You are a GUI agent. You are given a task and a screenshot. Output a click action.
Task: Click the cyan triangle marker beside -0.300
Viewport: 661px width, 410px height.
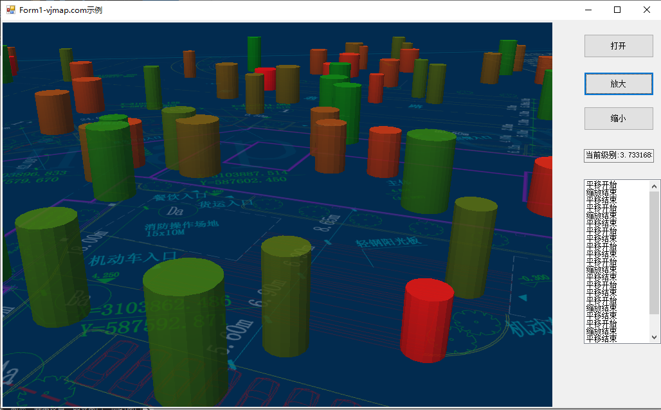point(523,298)
